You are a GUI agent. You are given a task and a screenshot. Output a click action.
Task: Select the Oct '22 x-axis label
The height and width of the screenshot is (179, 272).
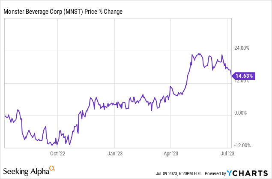point(57,152)
